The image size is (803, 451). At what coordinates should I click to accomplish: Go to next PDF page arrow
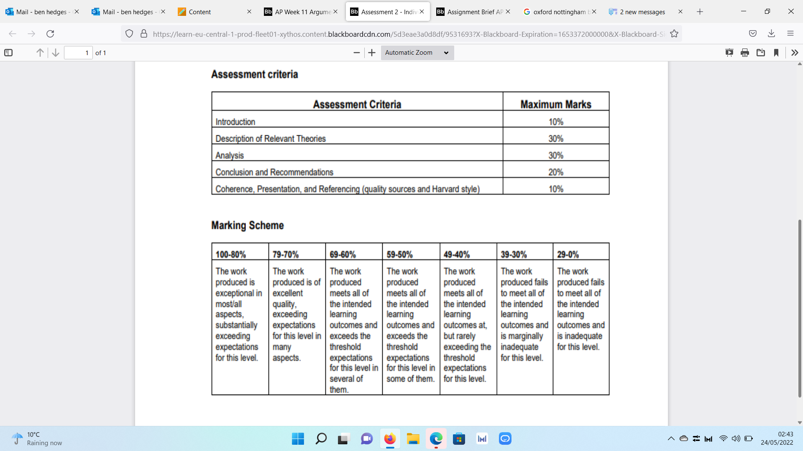pyautogui.click(x=55, y=53)
